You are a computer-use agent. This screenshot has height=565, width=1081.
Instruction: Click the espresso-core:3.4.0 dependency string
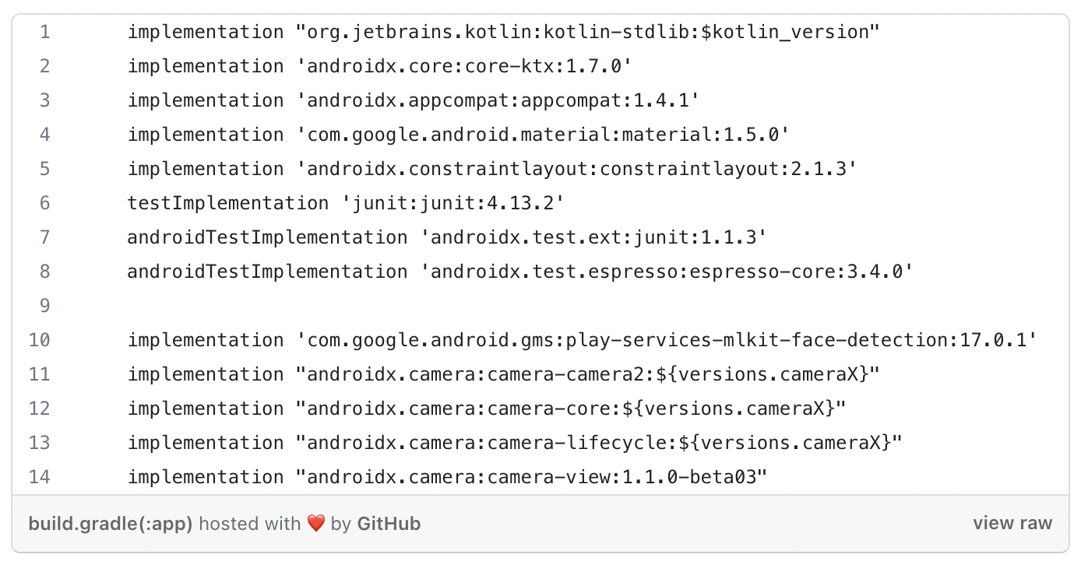666,272
